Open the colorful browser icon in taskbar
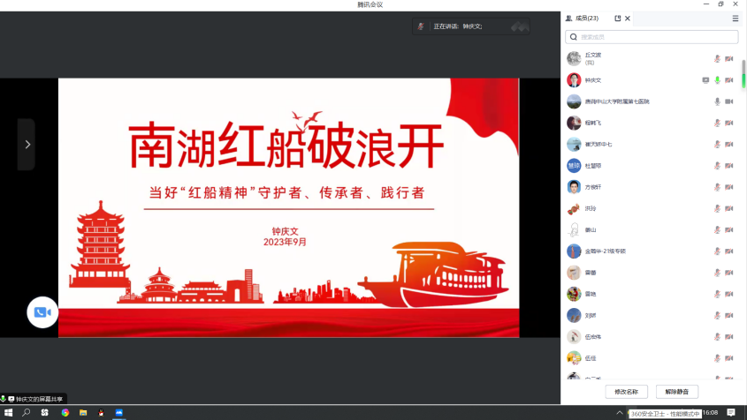This screenshot has width=747, height=420. 65,412
